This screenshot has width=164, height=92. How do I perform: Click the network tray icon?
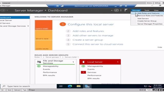coord(146,86)
